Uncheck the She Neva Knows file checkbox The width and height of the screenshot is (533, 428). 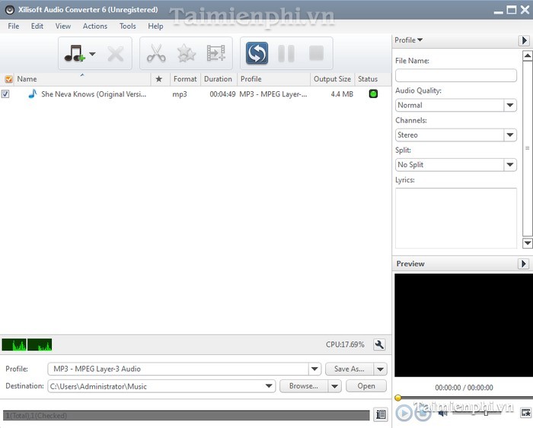click(x=5, y=94)
